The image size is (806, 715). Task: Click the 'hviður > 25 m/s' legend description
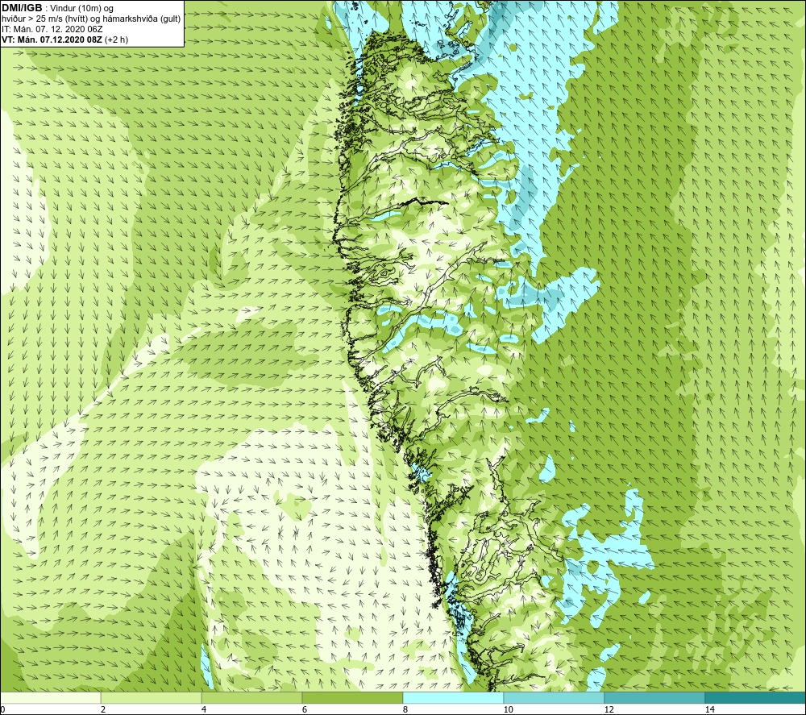pyautogui.click(x=91, y=19)
